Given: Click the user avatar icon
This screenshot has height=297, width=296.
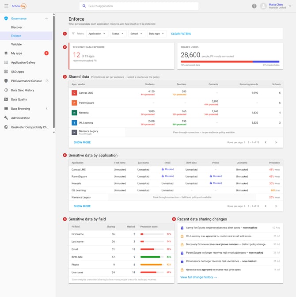Looking at the screenshot, I should (263, 6).
